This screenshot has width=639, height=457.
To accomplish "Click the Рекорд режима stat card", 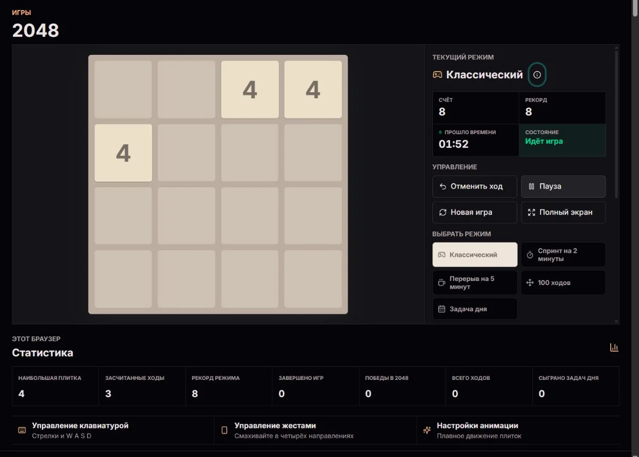I will (x=229, y=386).
